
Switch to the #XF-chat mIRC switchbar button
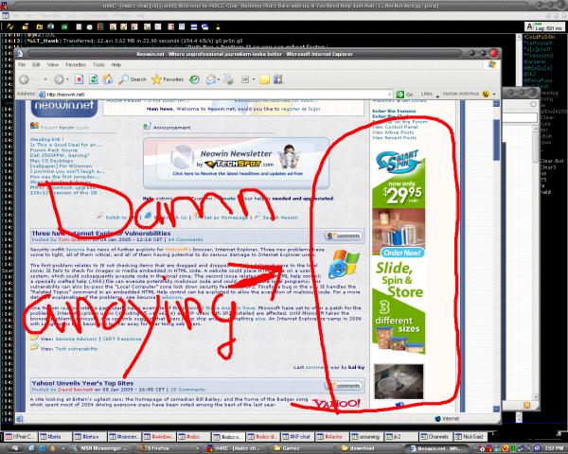296,437
